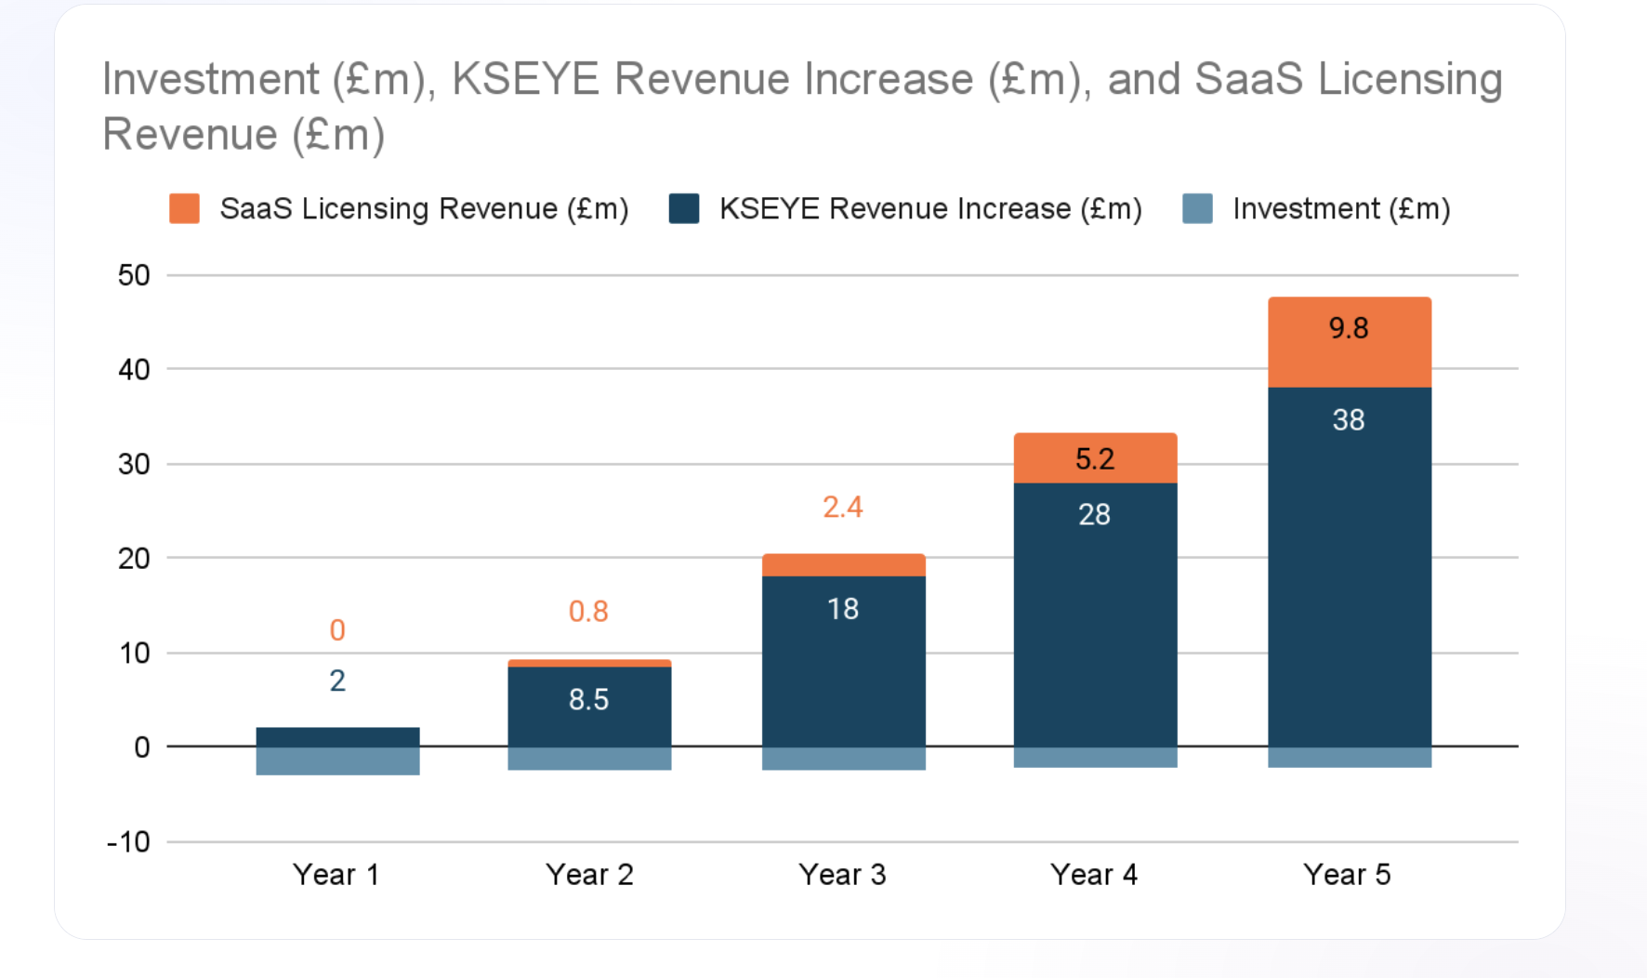1647x978 pixels.
Task: Click the 18 data label in Year 3
Action: click(x=843, y=610)
